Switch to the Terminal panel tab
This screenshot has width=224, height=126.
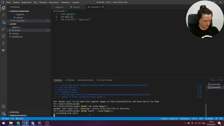(x=58, y=80)
